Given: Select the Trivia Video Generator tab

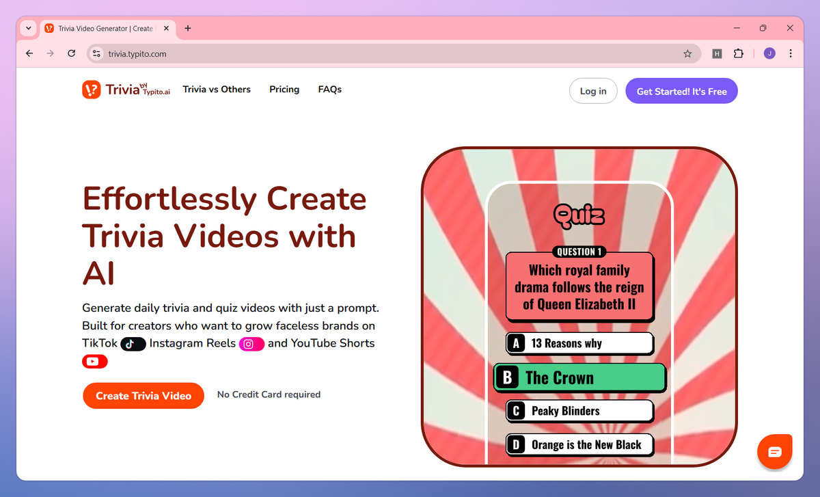Looking at the screenshot, I should [x=107, y=29].
